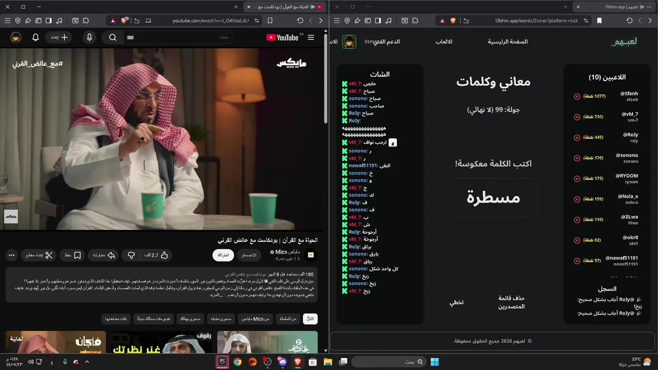Subscribe to the Mics channel (اشتراك)

(223, 255)
